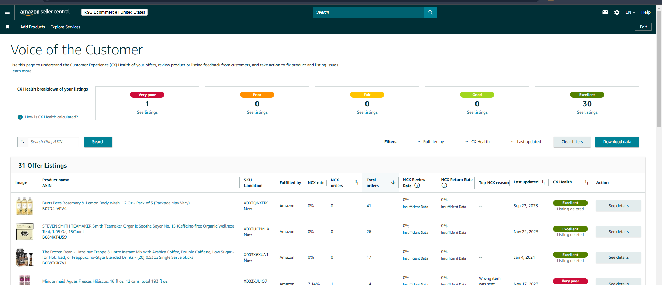Open the Help menu

click(x=646, y=12)
